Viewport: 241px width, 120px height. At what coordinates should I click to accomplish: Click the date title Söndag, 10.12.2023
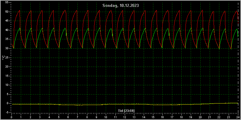pyautogui.click(x=121, y=6)
